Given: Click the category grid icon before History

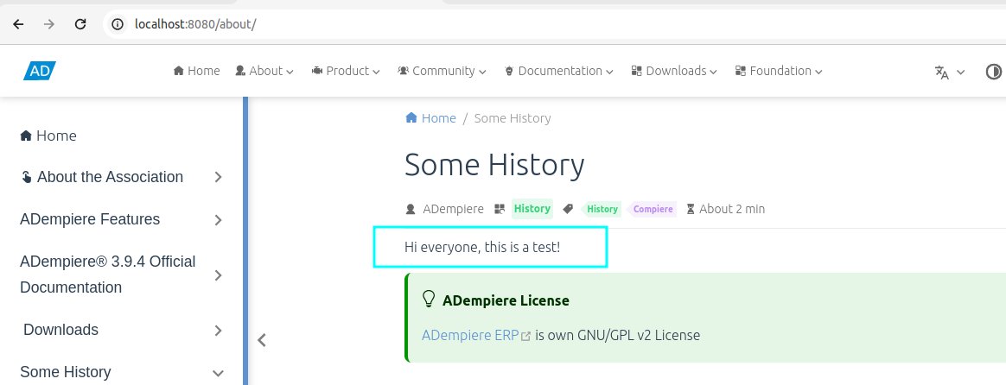Looking at the screenshot, I should (x=500, y=209).
